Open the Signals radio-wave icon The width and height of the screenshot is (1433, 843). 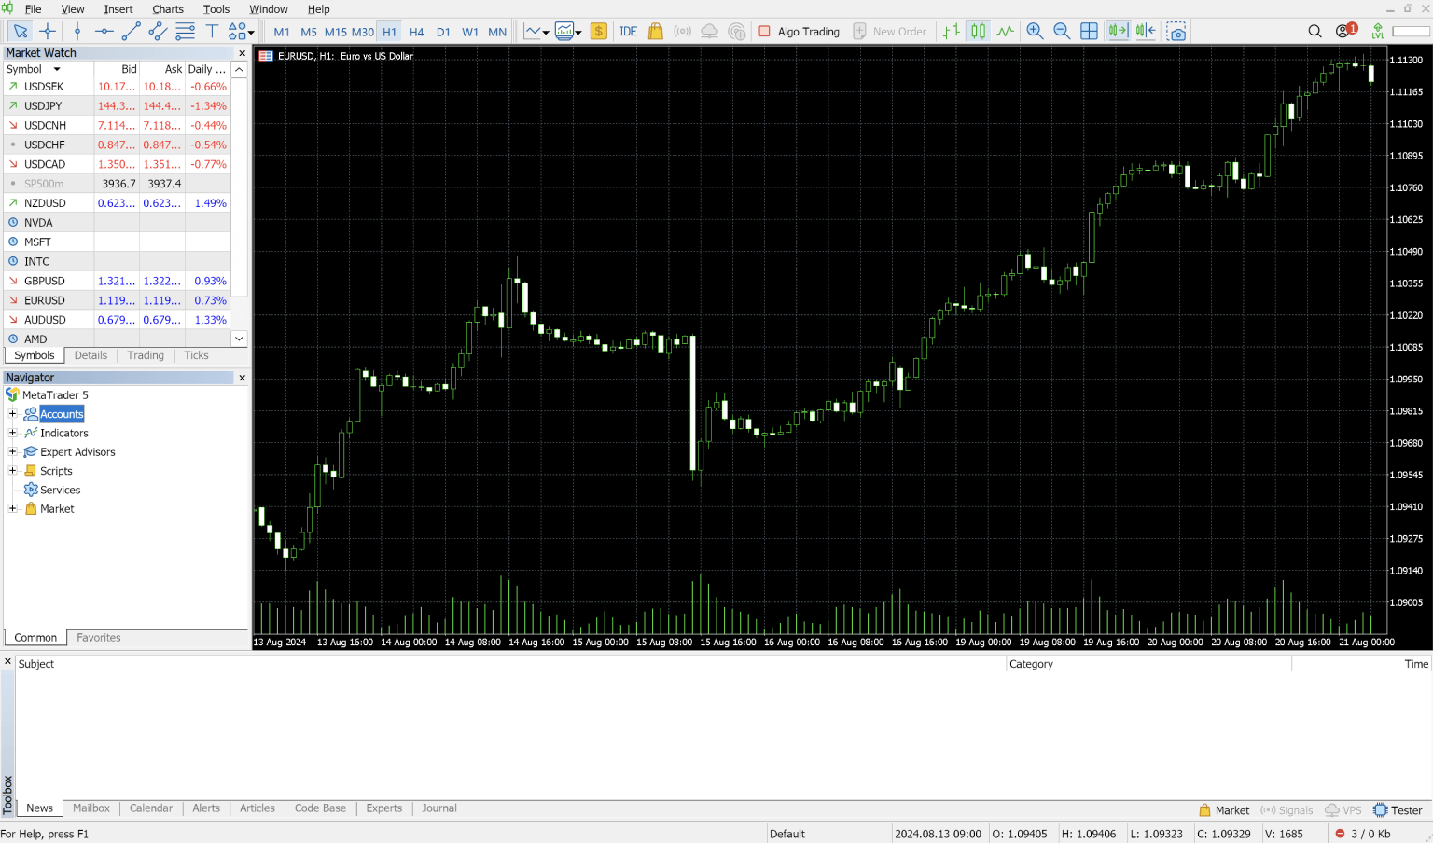click(683, 32)
